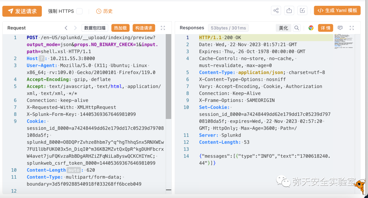The height and width of the screenshot is (198, 368).
Task: Click the response comment icon
Action: [x=340, y=28]
